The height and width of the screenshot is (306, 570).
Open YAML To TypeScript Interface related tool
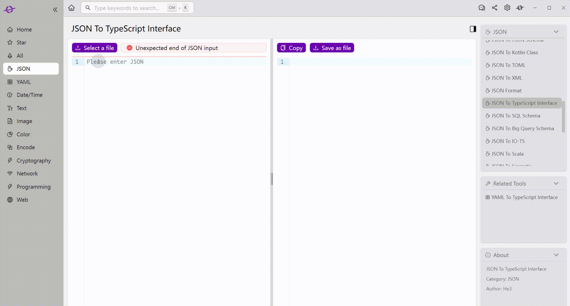(521, 197)
